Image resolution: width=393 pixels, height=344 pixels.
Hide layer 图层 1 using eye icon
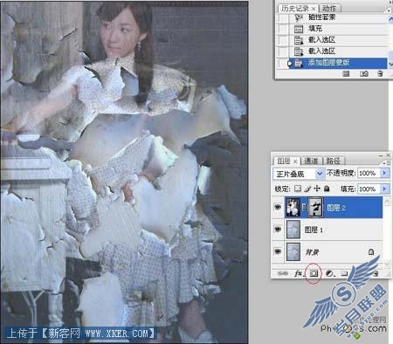pyautogui.click(x=278, y=230)
